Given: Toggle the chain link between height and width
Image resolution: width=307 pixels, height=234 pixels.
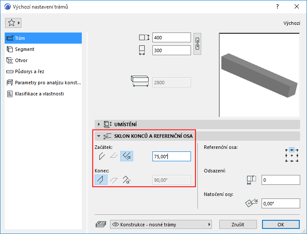Looking at the screenshot, I should (197, 44).
